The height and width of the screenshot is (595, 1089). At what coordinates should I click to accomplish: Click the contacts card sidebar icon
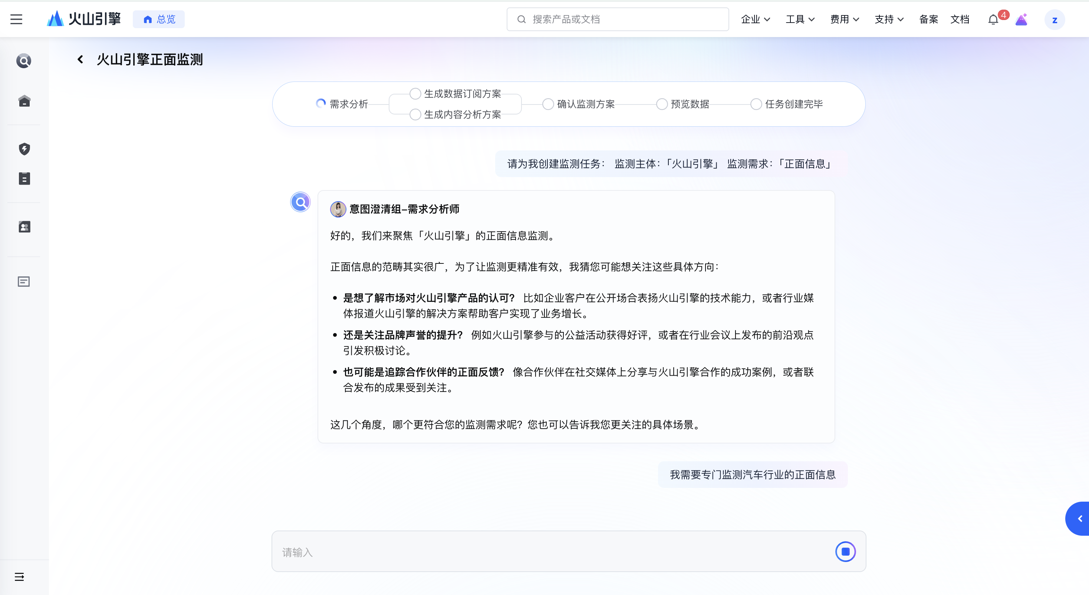(x=24, y=227)
